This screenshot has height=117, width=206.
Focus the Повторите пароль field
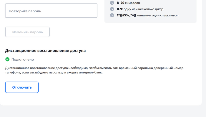(x=51, y=11)
